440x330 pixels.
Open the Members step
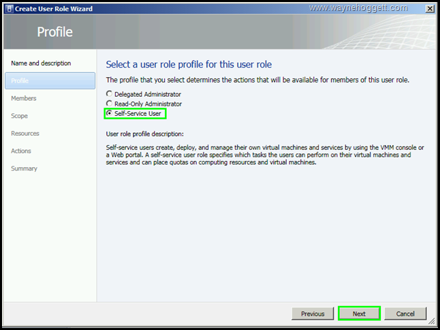point(24,99)
